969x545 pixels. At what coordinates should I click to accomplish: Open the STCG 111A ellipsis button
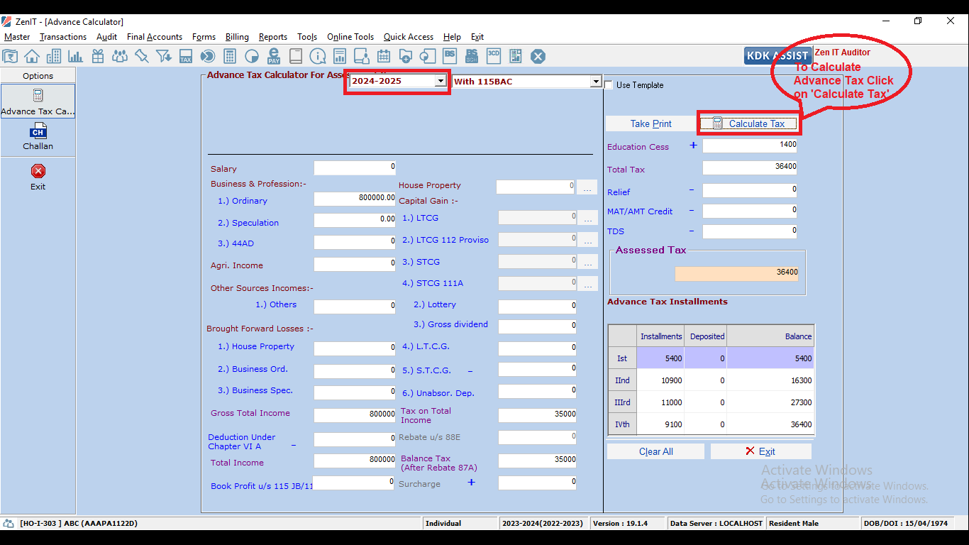pos(587,284)
